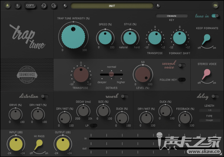The width and height of the screenshot is (224, 157).
Task: Click the reverb Decay knob
Action: point(83,111)
